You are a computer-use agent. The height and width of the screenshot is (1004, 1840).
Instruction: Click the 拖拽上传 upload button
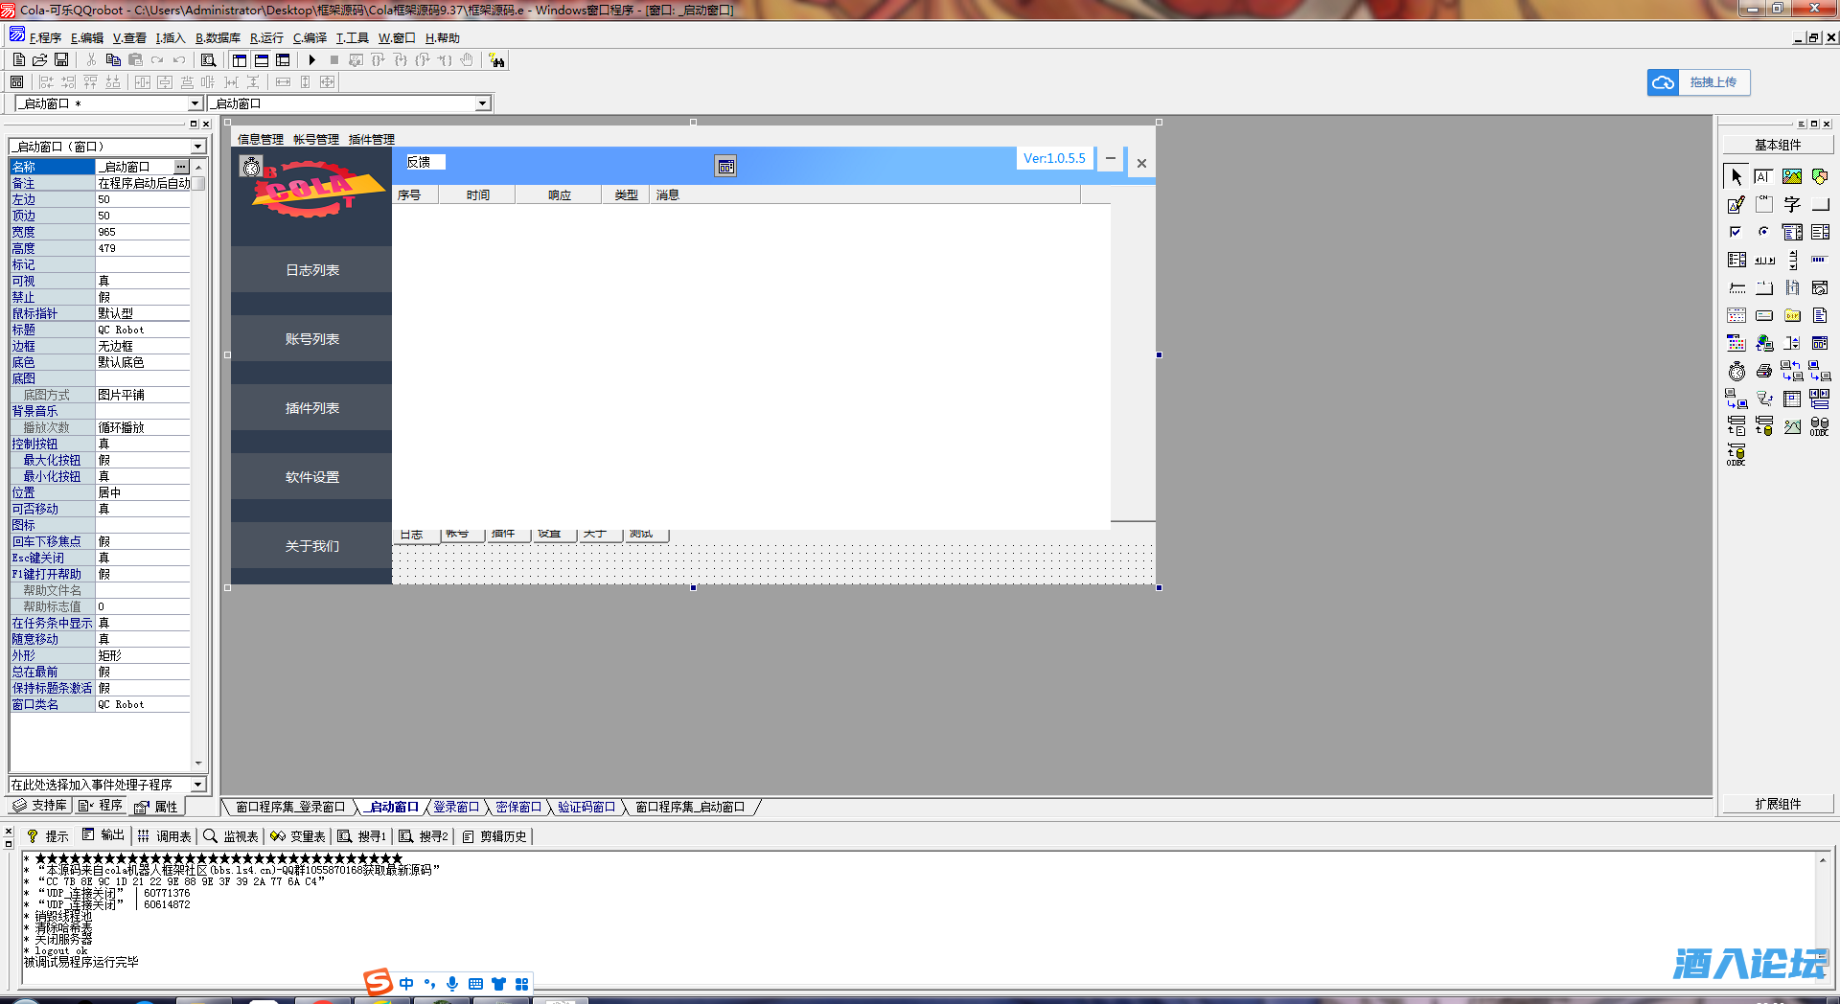point(1699,82)
